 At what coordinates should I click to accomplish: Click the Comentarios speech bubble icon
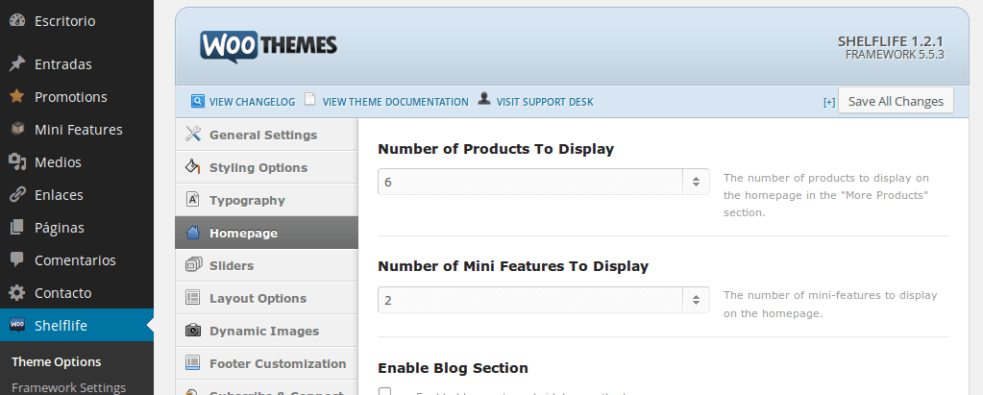(x=17, y=259)
